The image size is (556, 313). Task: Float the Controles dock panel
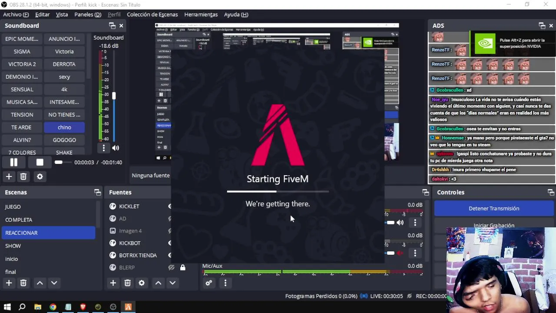tap(551, 192)
